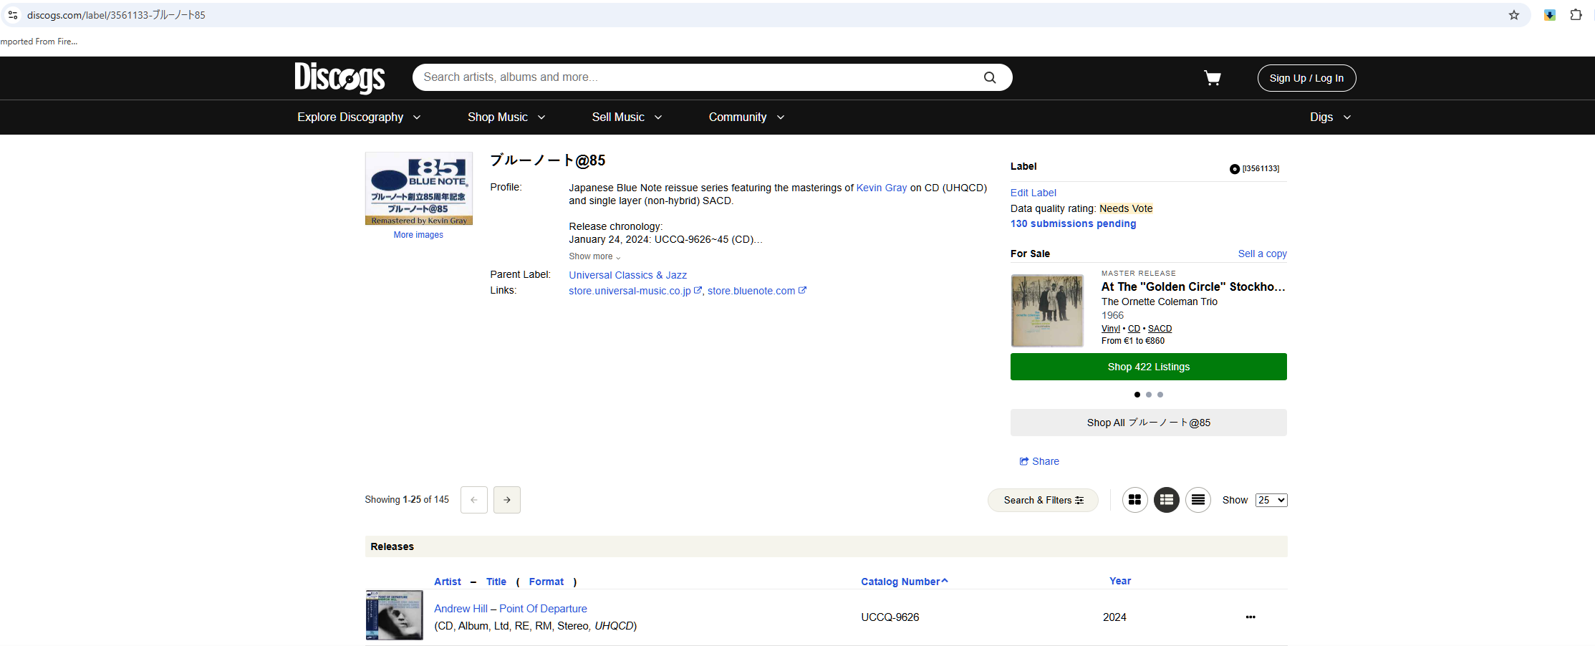Click Shop 422 Listings button
The width and height of the screenshot is (1595, 646).
tap(1148, 367)
